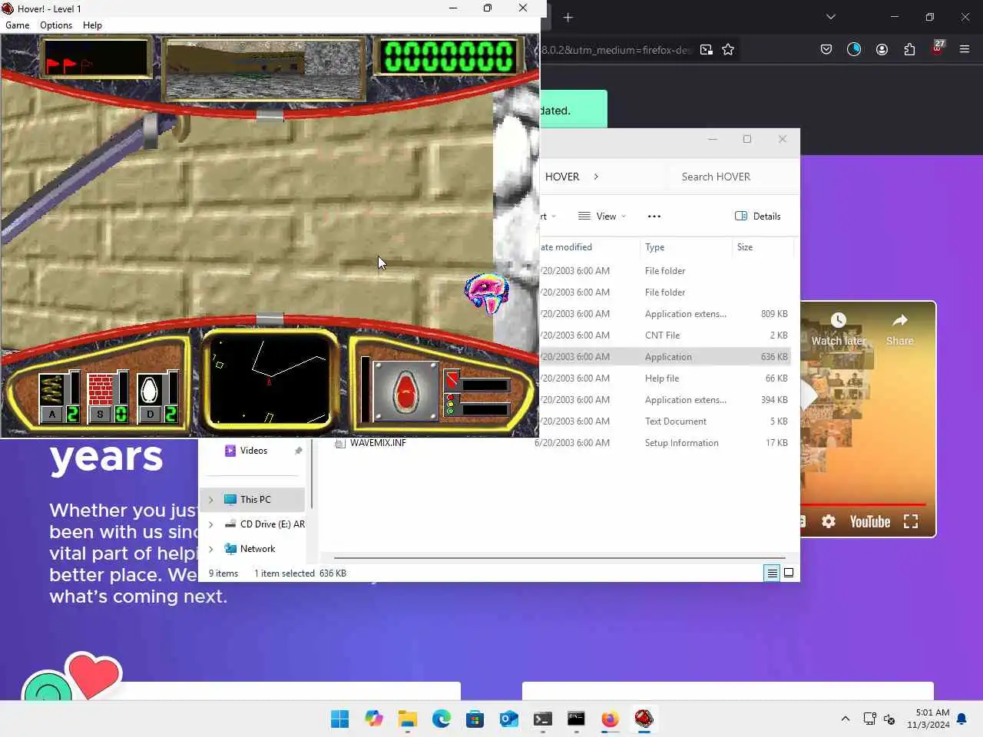983x737 pixels.
Task: Select This PC in the navigation pane
Action: 255,500
